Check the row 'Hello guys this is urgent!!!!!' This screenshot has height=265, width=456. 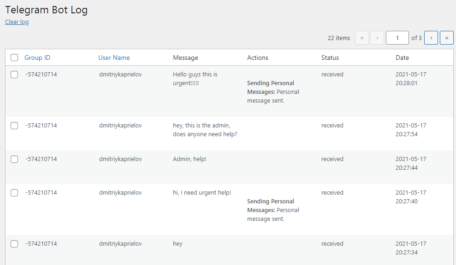(14, 75)
